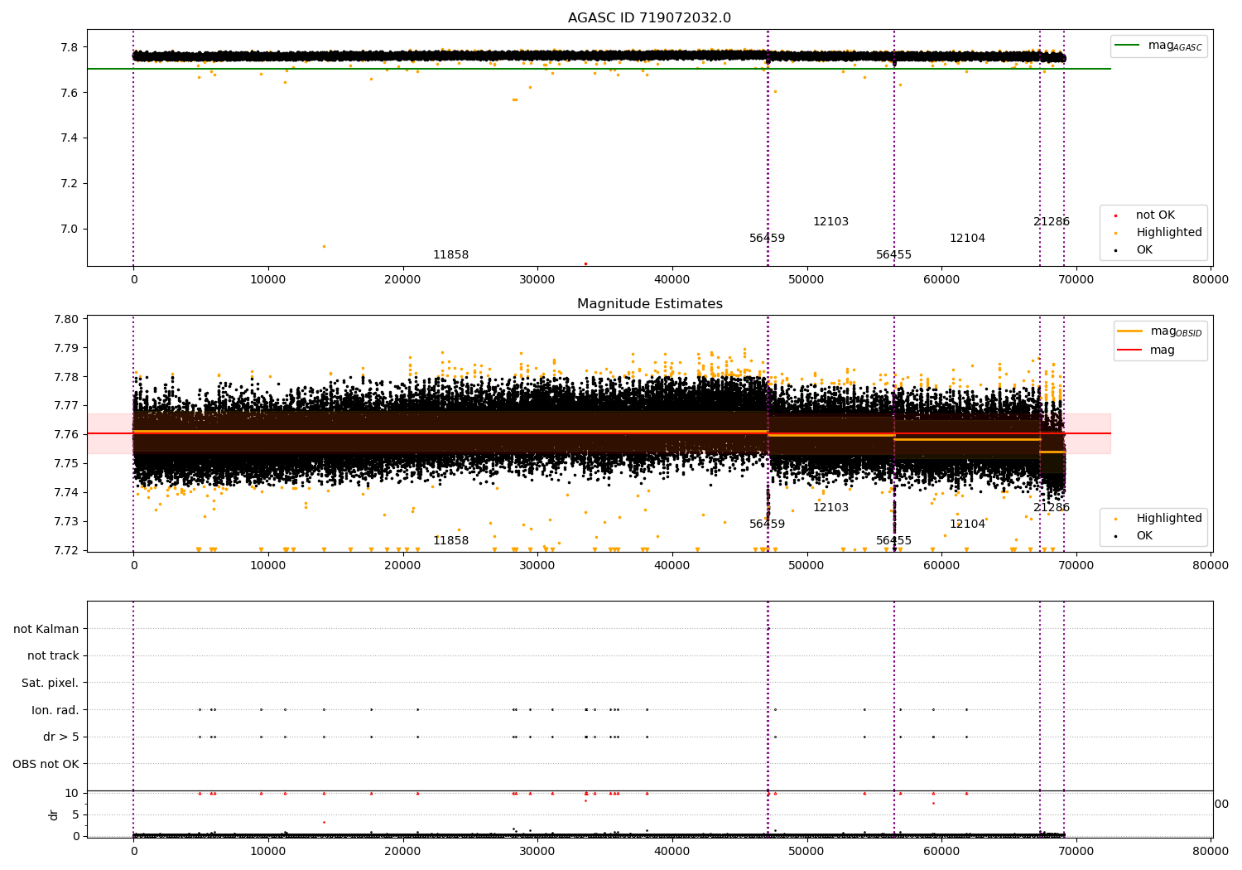Click obsid label '56459' in top plot
Viewport: 1242px width, 870px height.
click(767, 239)
